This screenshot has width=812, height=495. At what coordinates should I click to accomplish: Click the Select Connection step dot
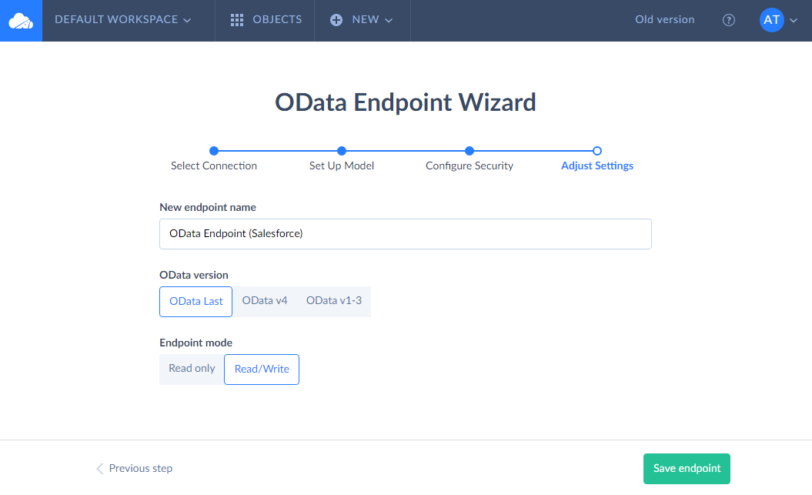[x=214, y=151]
